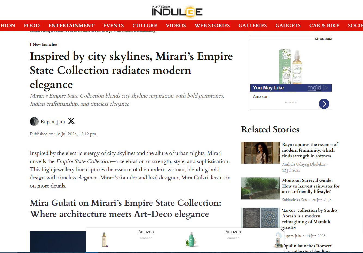The width and height of the screenshot is (363, 253).
Task: Click author Anshula Udayraj Dhulekar link
Action: tap(304, 164)
